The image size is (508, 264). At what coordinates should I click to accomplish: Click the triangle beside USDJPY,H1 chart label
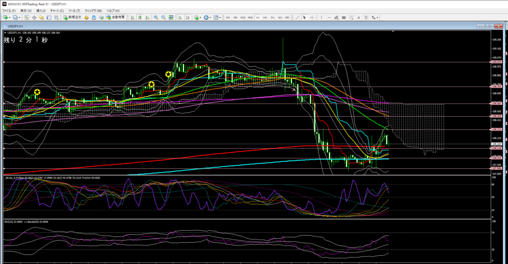[x=5, y=33]
